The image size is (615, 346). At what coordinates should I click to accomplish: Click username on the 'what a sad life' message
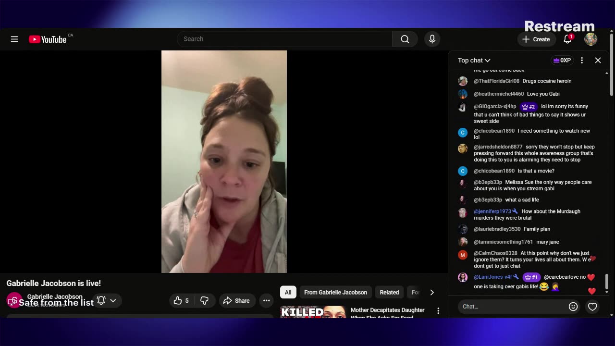tap(488, 200)
